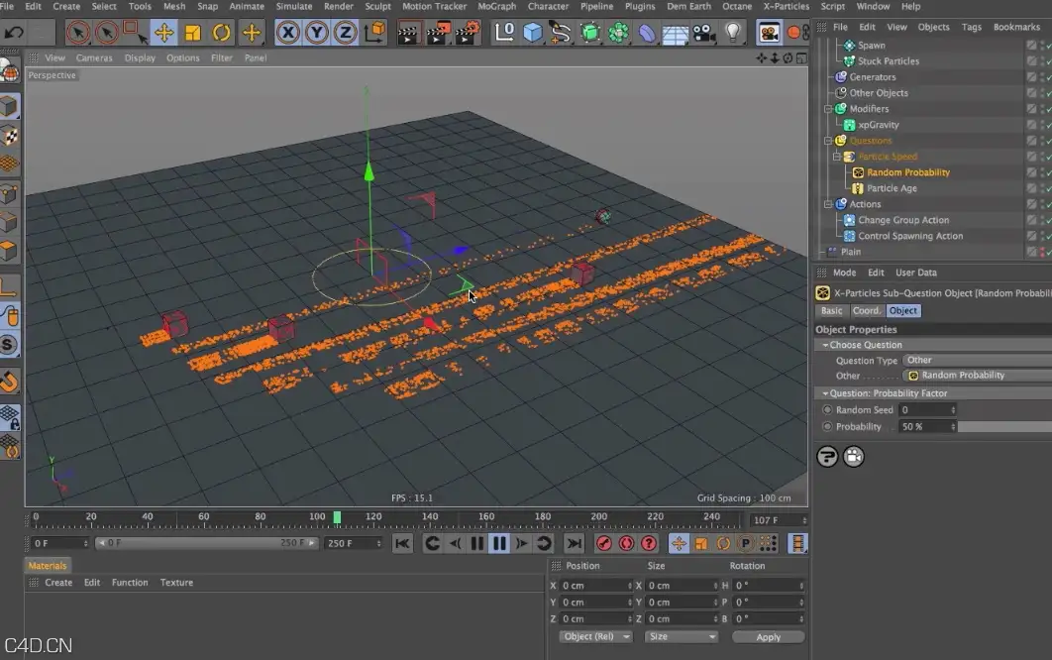
Task: Add a floor environment object
Action: 675,33
